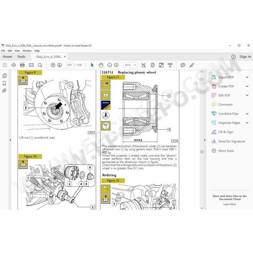This screenshot has height=253, width=253.
Task: Open the Edit menu
Action: [10, 51]
